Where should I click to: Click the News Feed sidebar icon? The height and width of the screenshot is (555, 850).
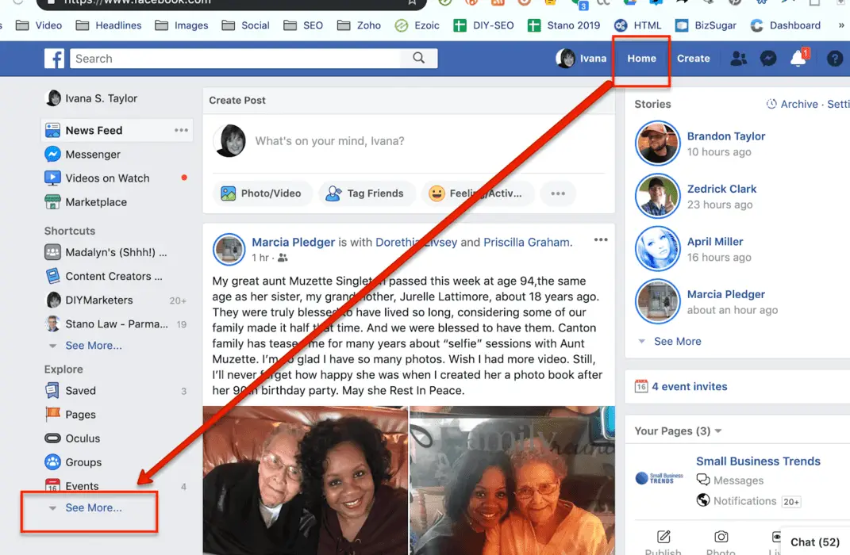(52, 131)
